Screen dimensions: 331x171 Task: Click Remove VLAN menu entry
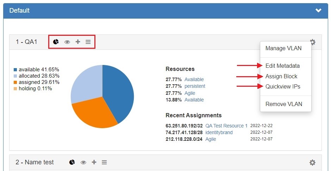283,104
